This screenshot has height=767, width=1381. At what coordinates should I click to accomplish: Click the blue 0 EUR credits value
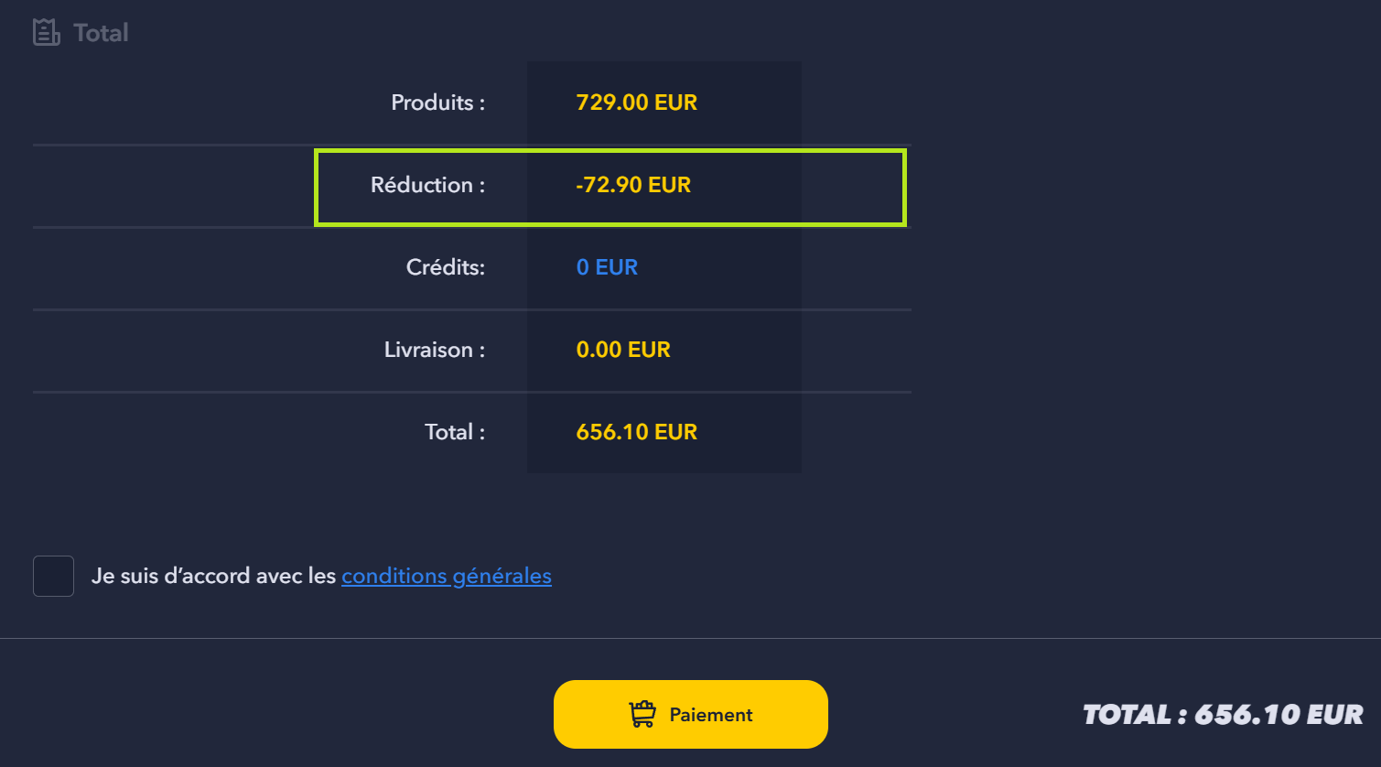click(x=607, y=267)
